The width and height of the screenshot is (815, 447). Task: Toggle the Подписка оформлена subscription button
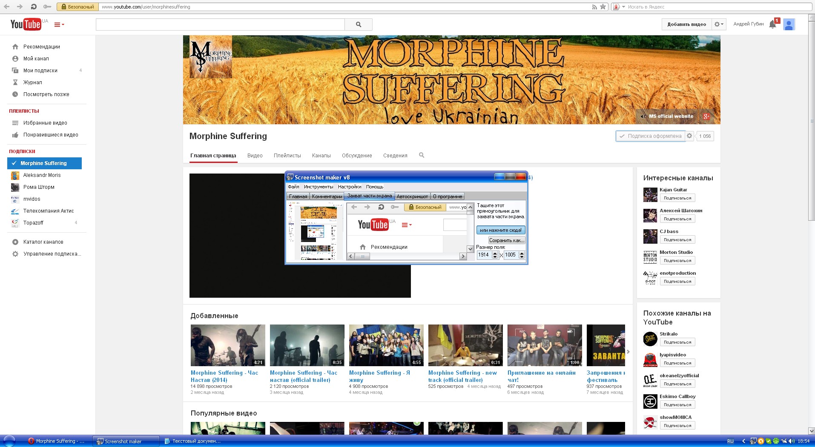click(650, 136)
